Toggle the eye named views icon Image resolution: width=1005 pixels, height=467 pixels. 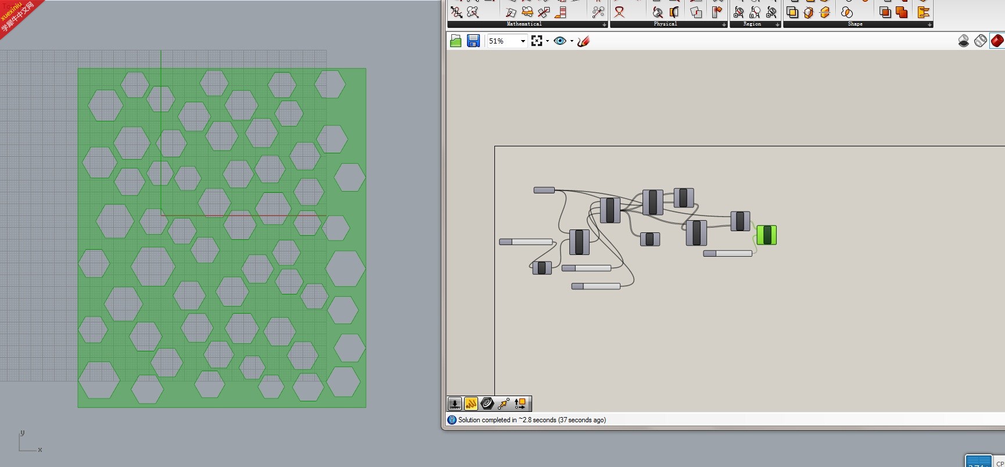coord(560,41)
